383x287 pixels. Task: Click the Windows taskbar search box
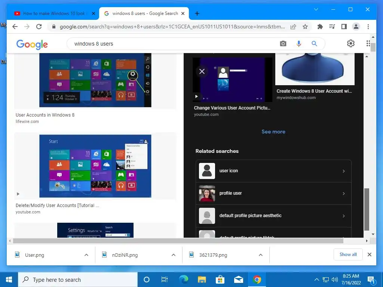[78, 280]
